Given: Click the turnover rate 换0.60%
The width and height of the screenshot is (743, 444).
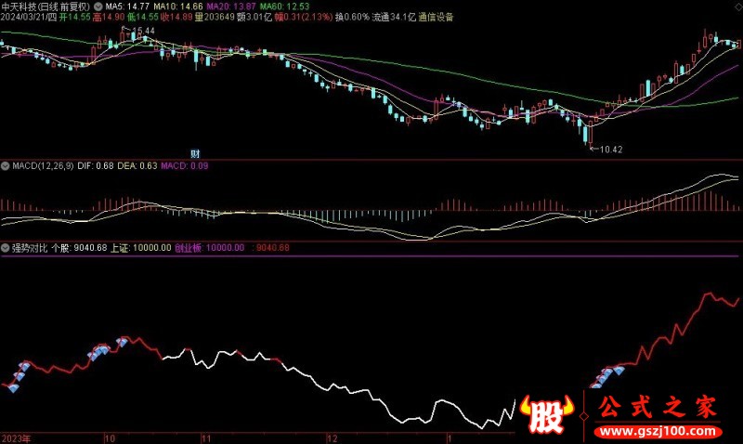Looking at the screenshot, I should 352,17.
